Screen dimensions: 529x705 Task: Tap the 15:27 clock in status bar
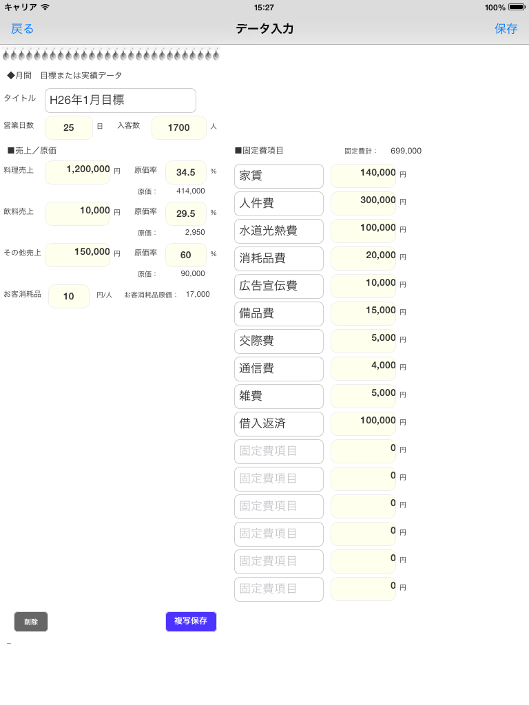[264, 7]
